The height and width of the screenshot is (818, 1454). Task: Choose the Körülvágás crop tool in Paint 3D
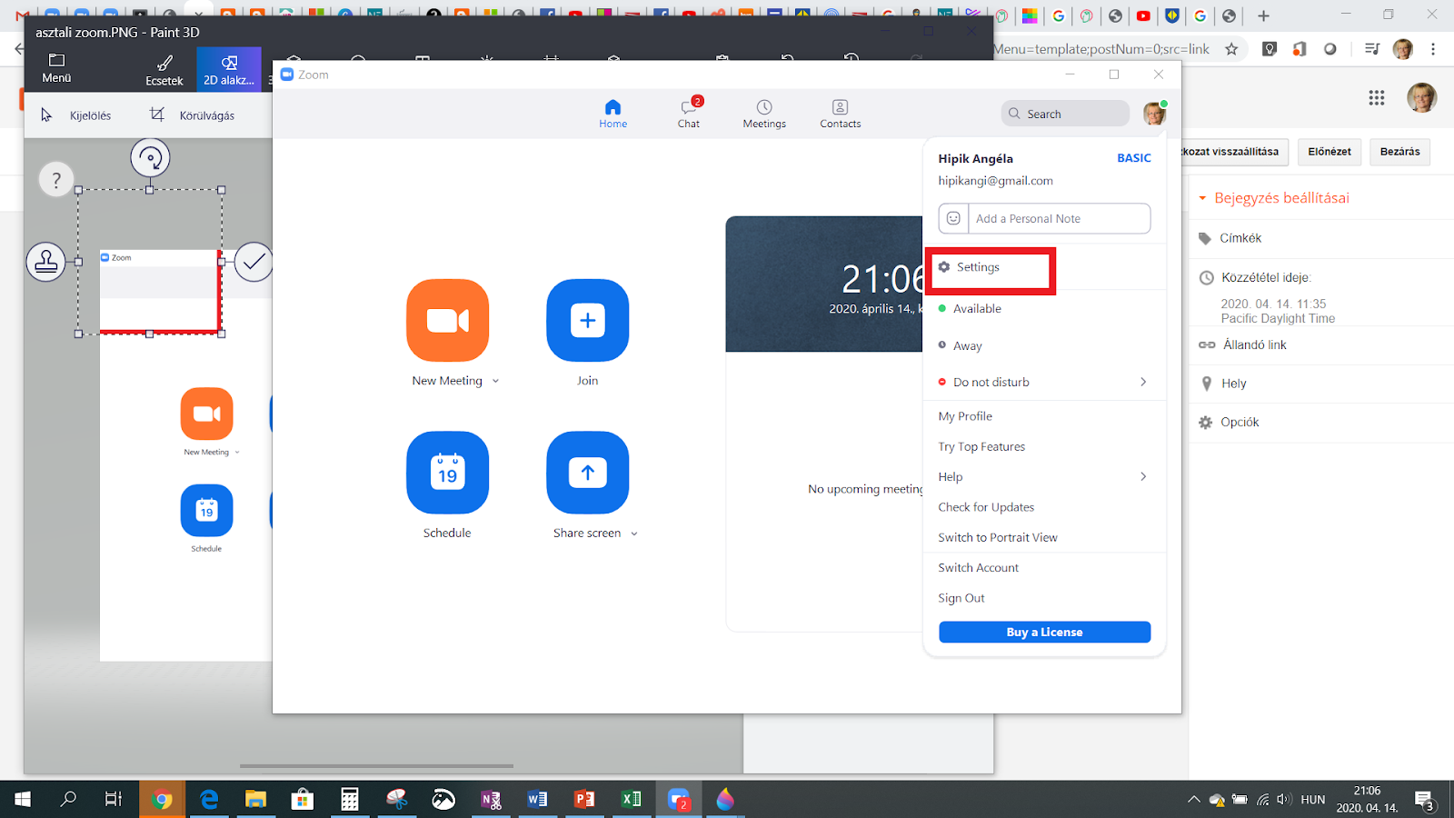click(x=193, y=115)
